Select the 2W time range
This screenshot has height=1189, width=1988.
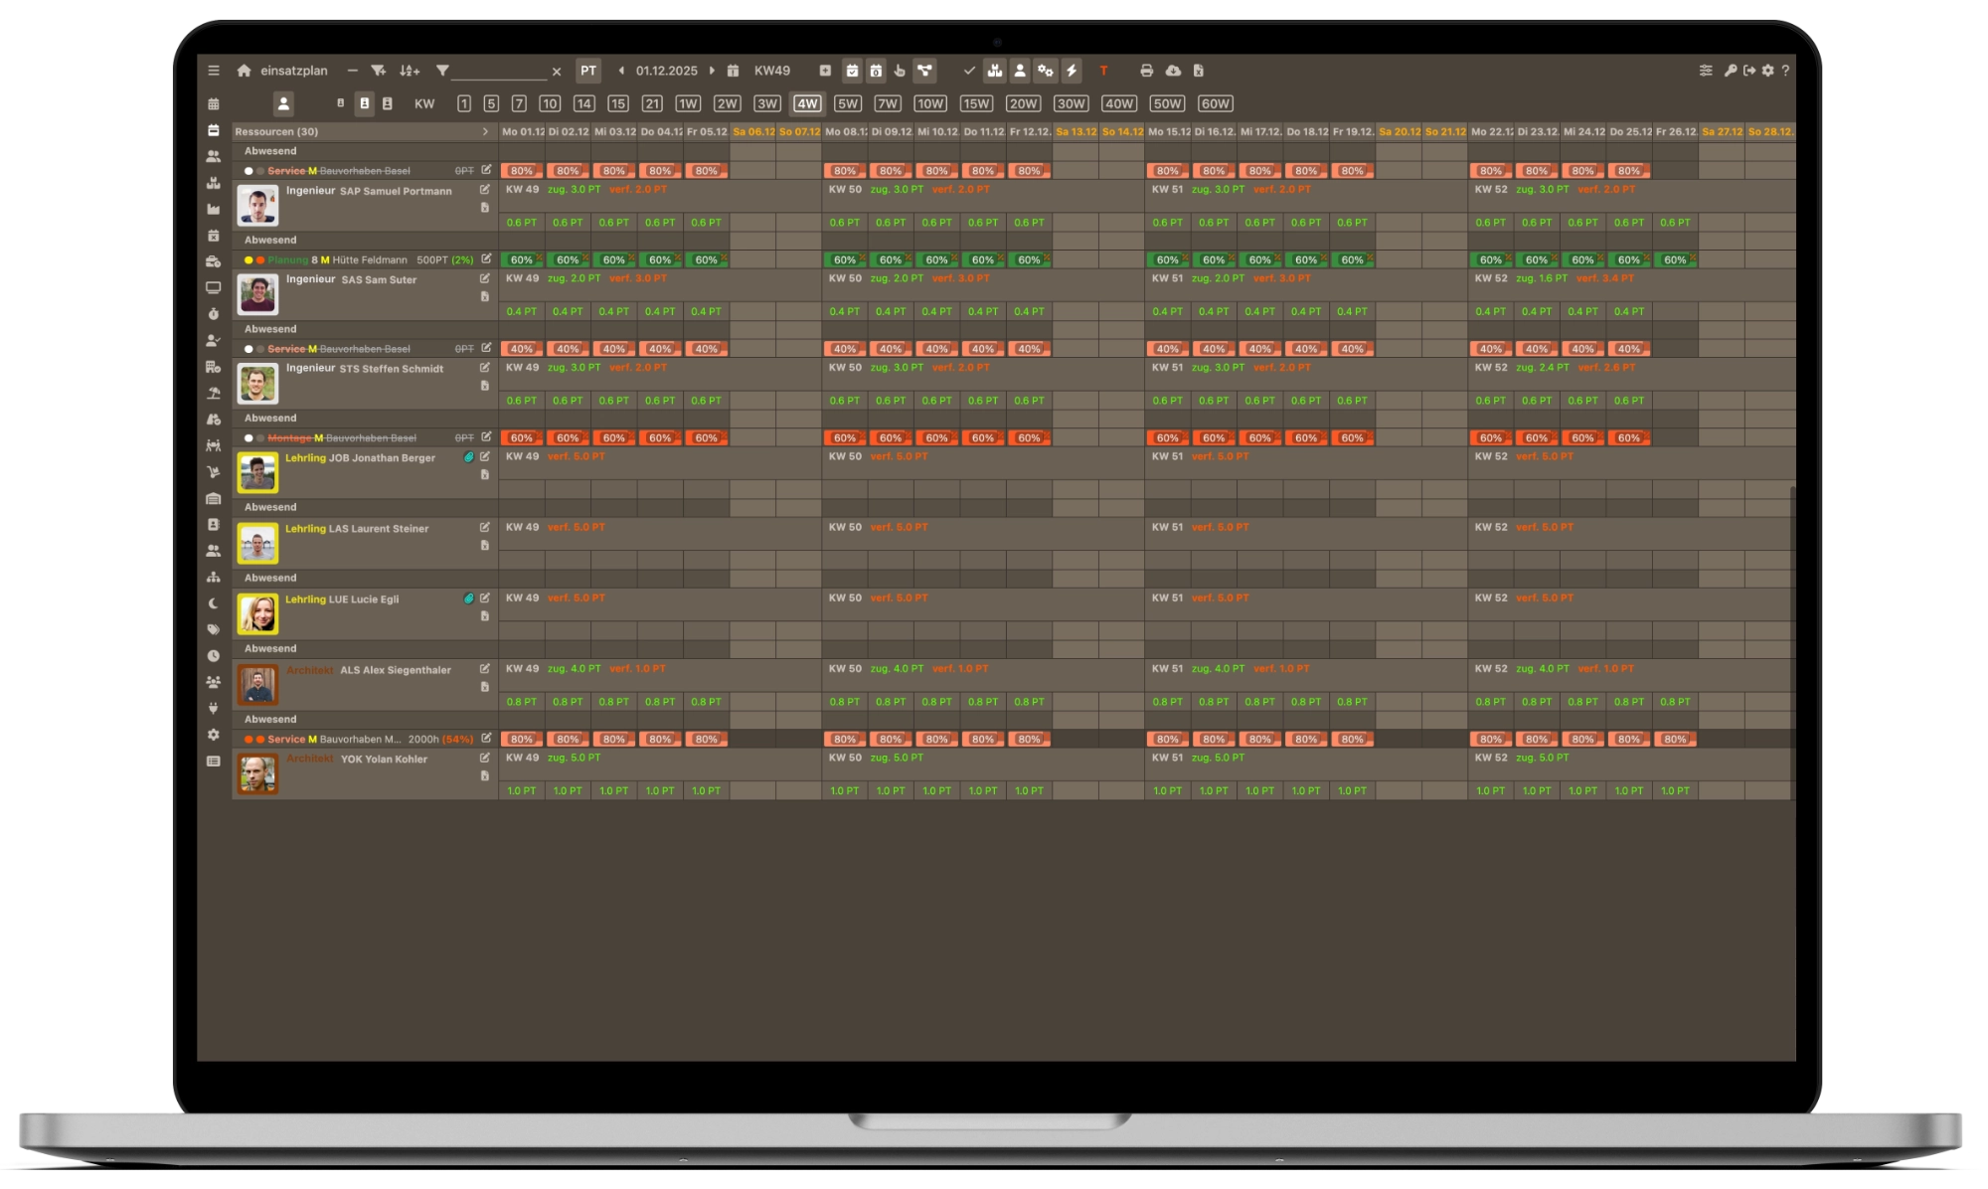click(727, 103)
